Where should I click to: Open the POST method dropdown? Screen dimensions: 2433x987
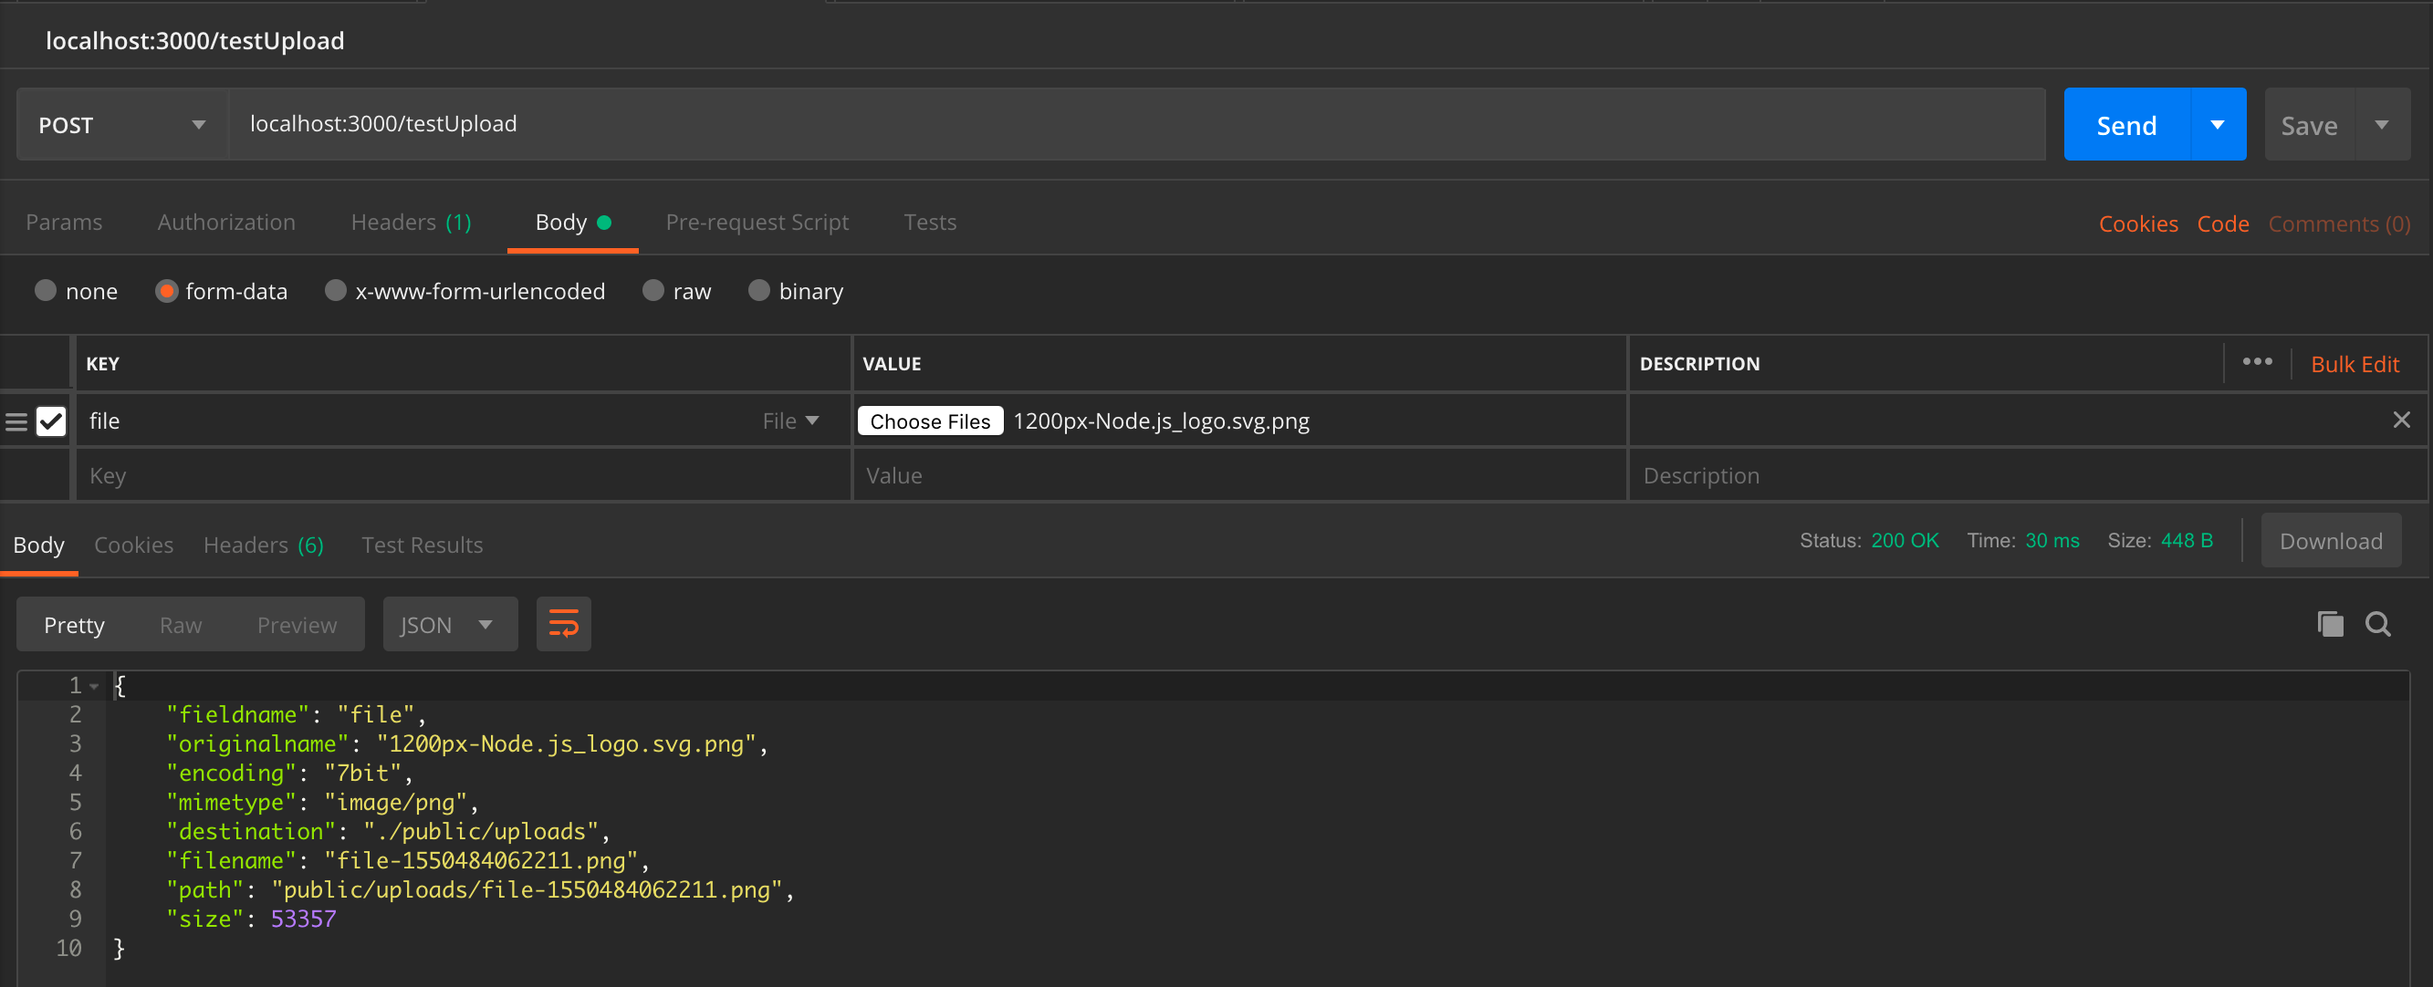point(123,125)
